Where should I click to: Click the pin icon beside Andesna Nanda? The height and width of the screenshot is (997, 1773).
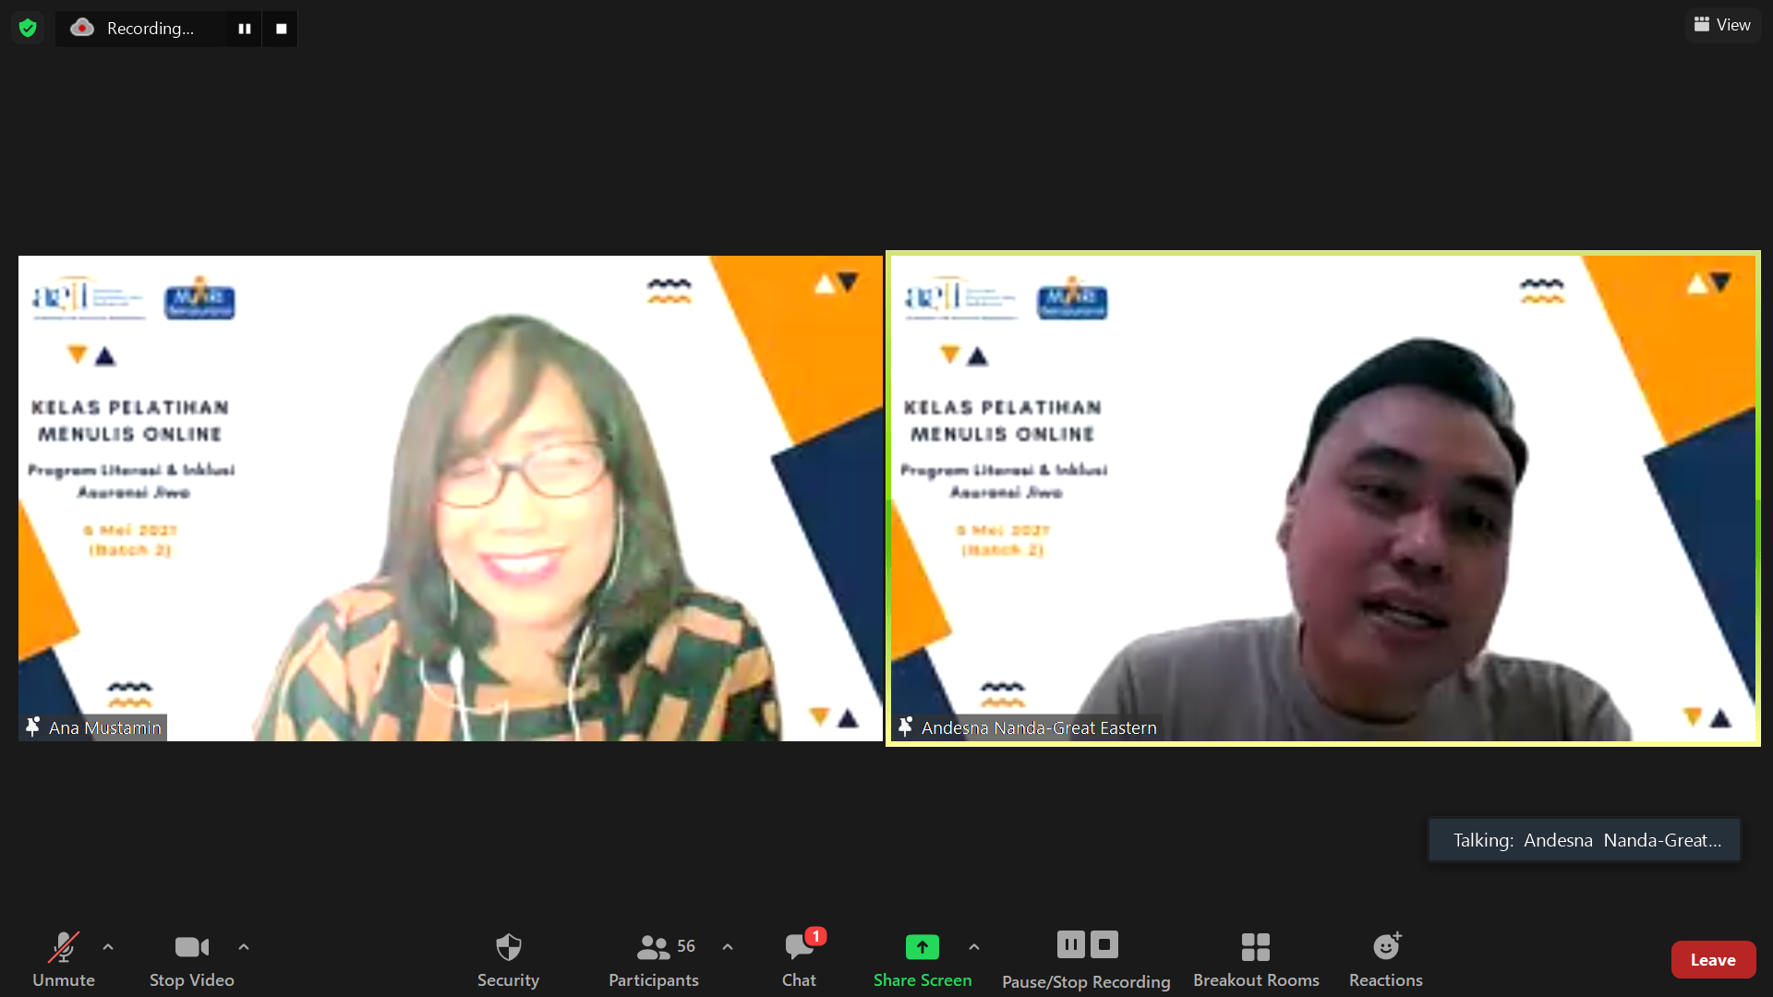pyautogui.click(x=905, y=727)
